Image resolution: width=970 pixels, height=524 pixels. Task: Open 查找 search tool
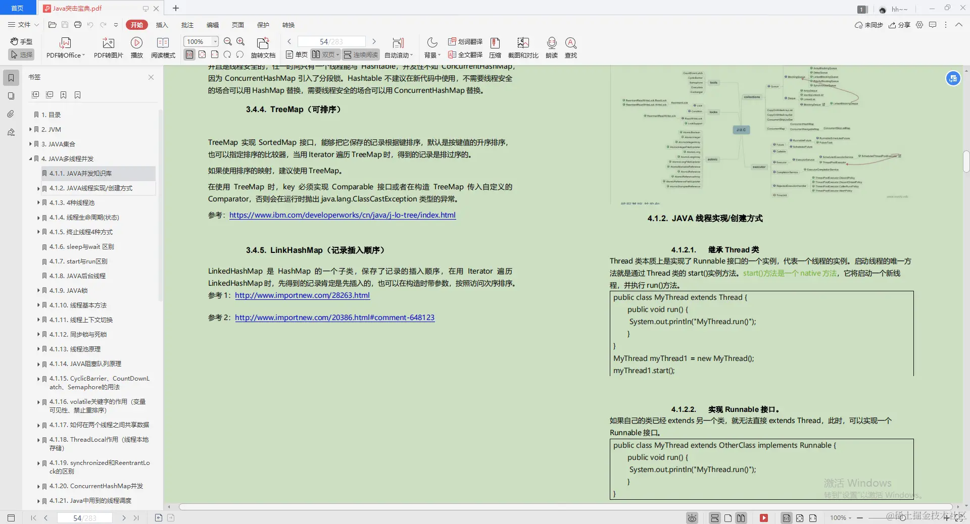coord(571,47)
